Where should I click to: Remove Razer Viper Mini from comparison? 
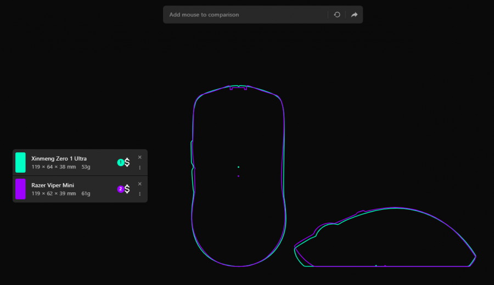point(139,184)
